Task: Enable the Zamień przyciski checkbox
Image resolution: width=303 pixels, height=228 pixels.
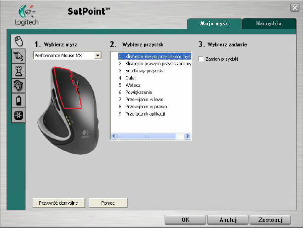Action: [x=201, y=59]
